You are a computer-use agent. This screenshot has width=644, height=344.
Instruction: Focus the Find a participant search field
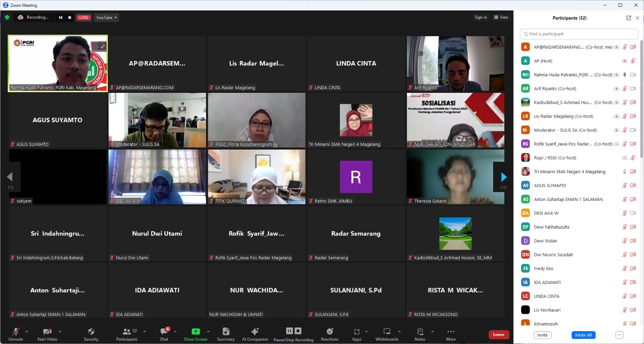click(x=579, y=34)
